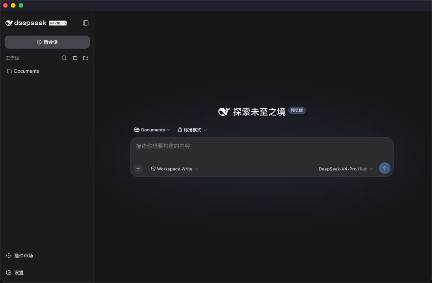Search the workspace with magnifier icon
Screen dimensions: 432x283
tap(64, 58)
